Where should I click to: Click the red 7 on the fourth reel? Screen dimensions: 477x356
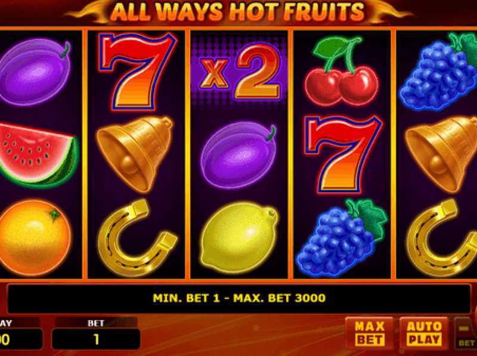(343, 154)
